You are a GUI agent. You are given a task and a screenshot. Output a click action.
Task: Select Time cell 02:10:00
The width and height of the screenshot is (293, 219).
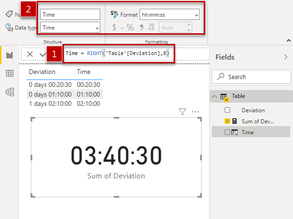[x=88, y=103]
